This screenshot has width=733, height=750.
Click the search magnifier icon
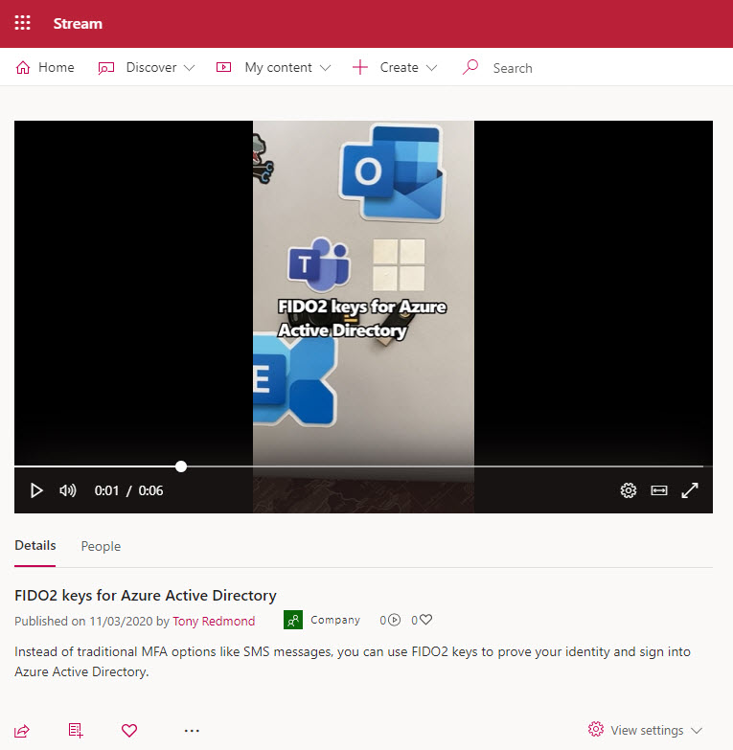470,67
